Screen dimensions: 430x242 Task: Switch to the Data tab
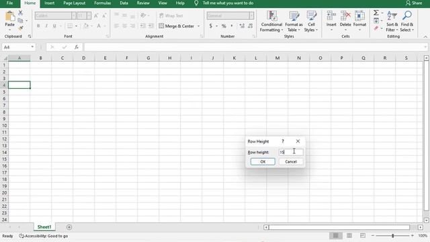pos(124,3)
